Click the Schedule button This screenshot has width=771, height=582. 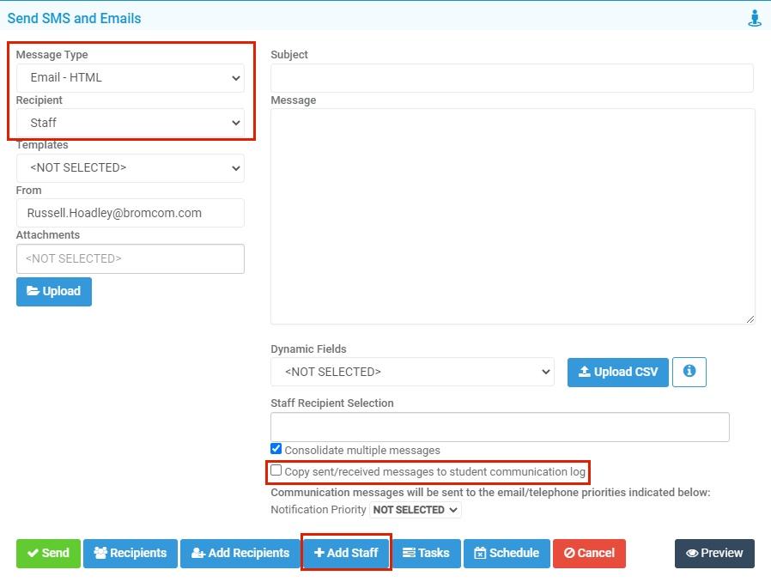click(506, 553)
